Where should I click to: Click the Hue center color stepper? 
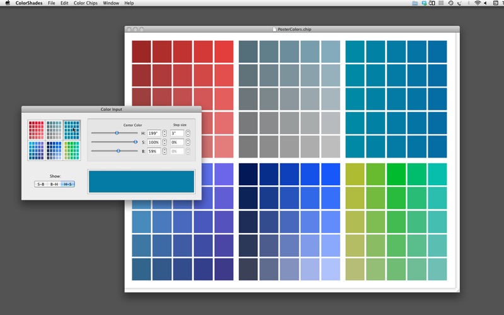click(164, 133)
